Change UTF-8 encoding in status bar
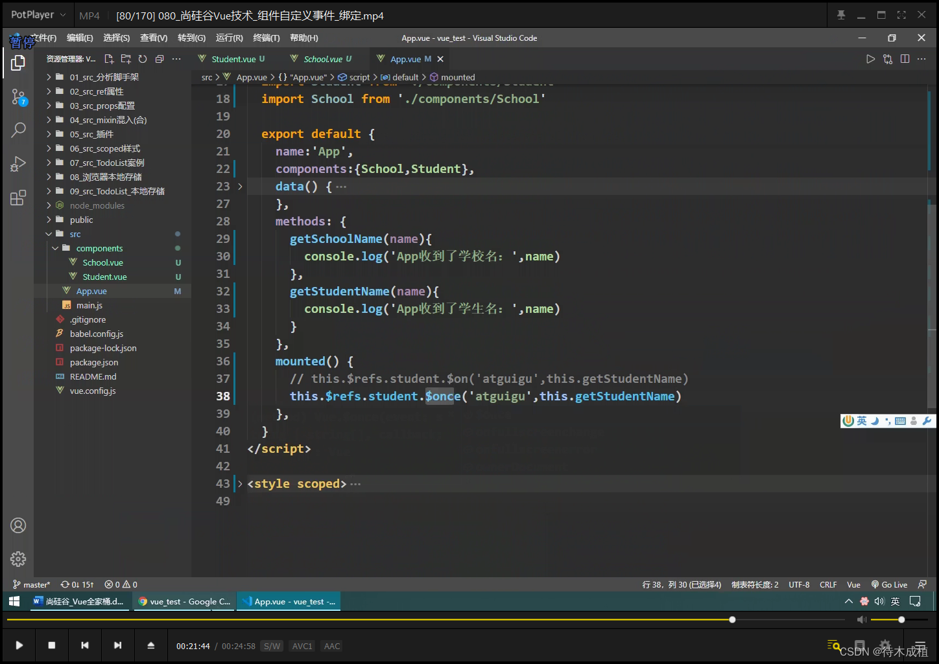939x664 pixels. coord(799,584)
